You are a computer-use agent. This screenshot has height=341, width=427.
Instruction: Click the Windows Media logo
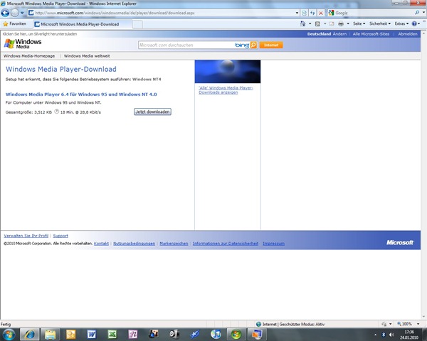click(23, 43)
